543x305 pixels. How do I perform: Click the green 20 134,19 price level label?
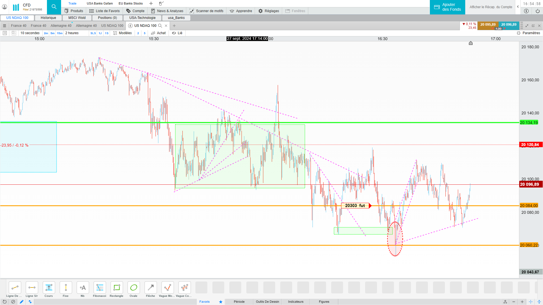[529, 123]
